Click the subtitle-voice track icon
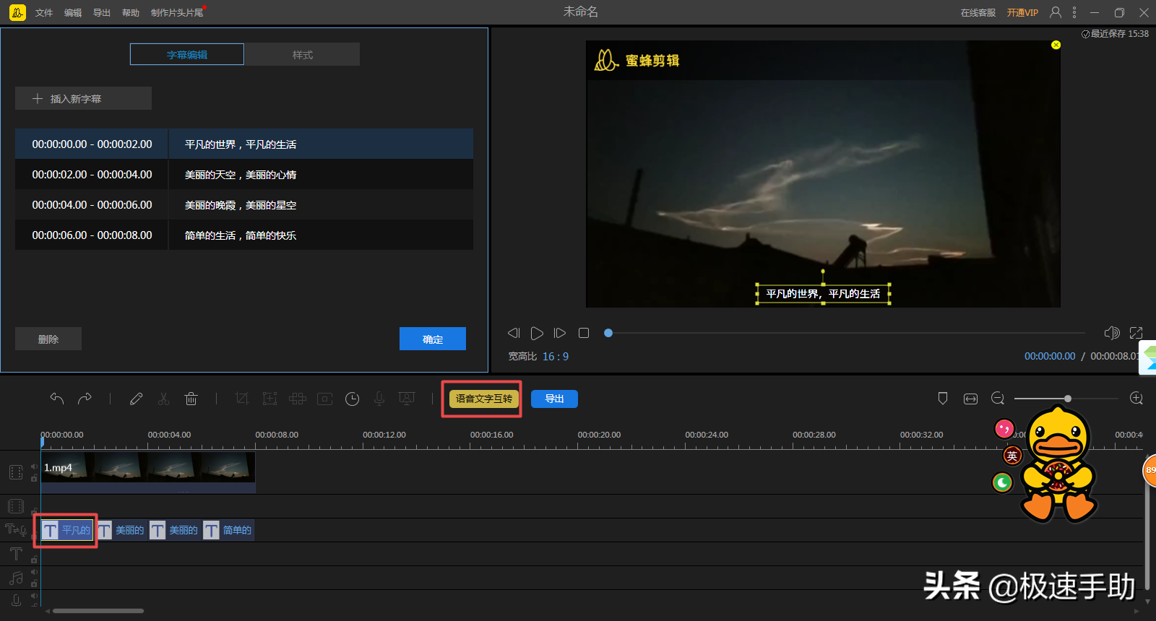 click(x=15, y=530)
